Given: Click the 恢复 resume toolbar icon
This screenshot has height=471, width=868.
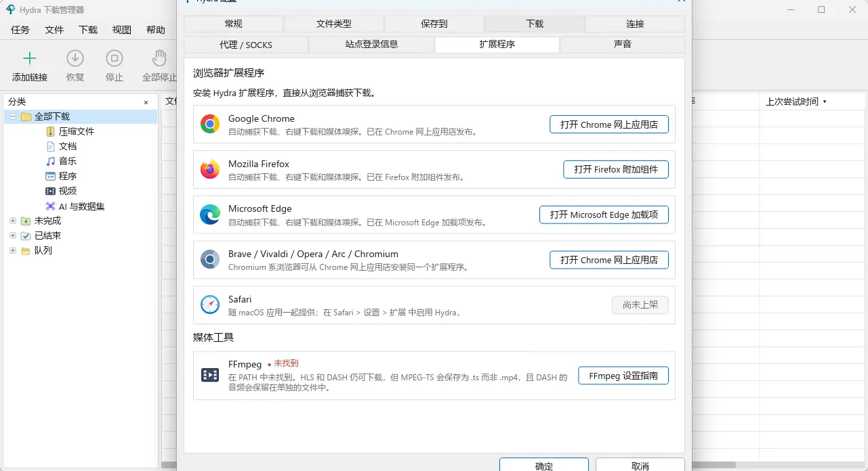Looking at the screenshot, I should [x=75, y=58].
